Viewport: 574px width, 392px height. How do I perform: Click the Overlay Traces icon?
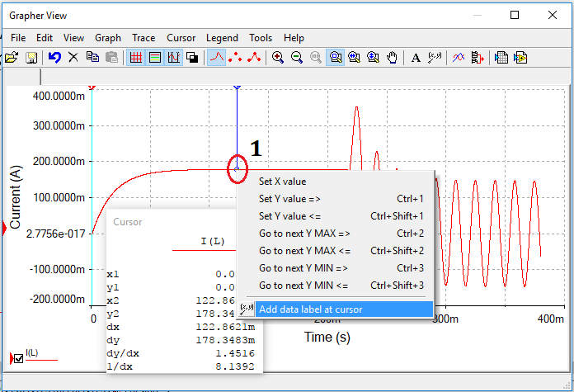coord(459,58)
